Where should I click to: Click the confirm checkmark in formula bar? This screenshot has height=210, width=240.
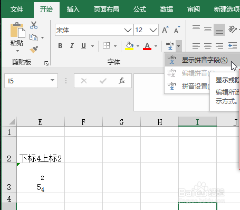tap(103, 81)
